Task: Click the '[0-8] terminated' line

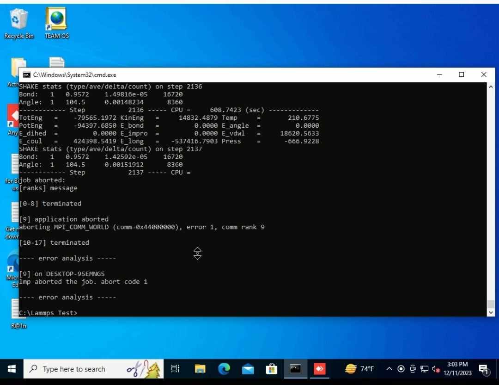Action: [x=50, y=204]
